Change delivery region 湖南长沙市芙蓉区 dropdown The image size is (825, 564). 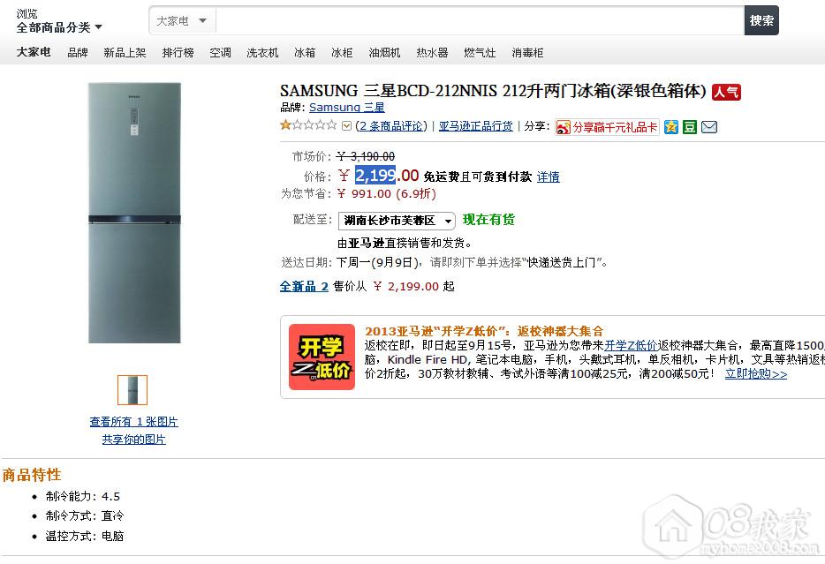coord(397,221)
